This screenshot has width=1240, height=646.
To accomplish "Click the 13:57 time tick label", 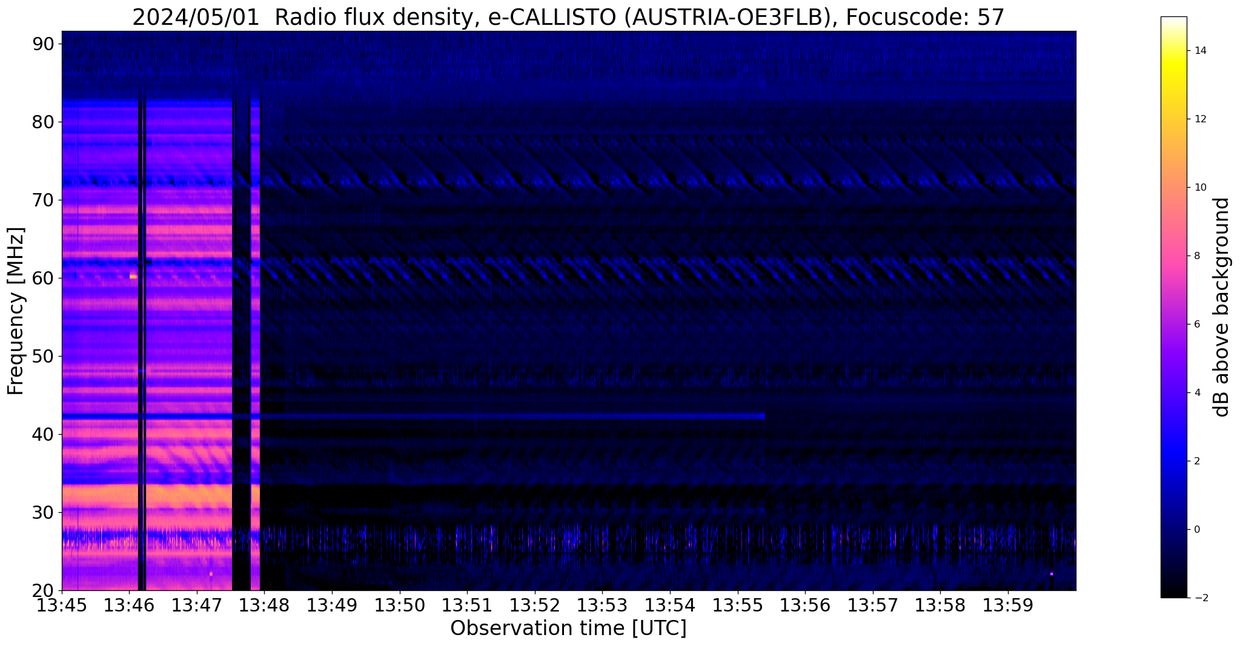I will (x=873, y=605).
